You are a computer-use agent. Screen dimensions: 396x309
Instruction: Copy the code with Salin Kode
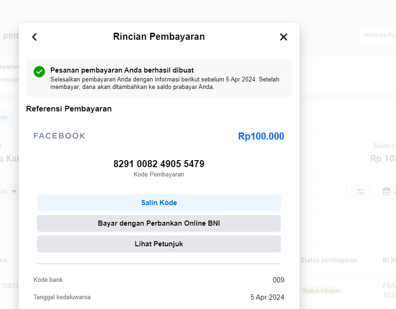pos(159,203)
